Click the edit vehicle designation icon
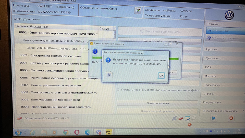 (x=138, y=11)
